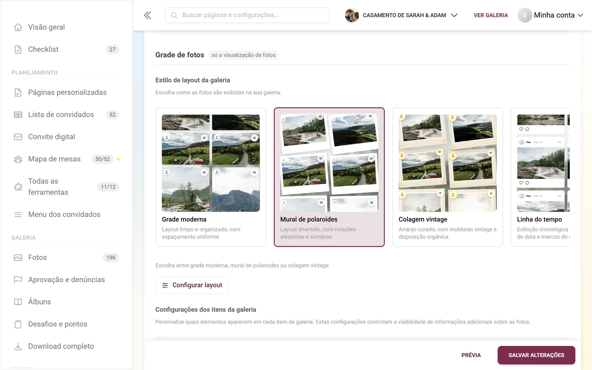Click the Download completo download icon
The image size is (592, 370).
[18, 347]
